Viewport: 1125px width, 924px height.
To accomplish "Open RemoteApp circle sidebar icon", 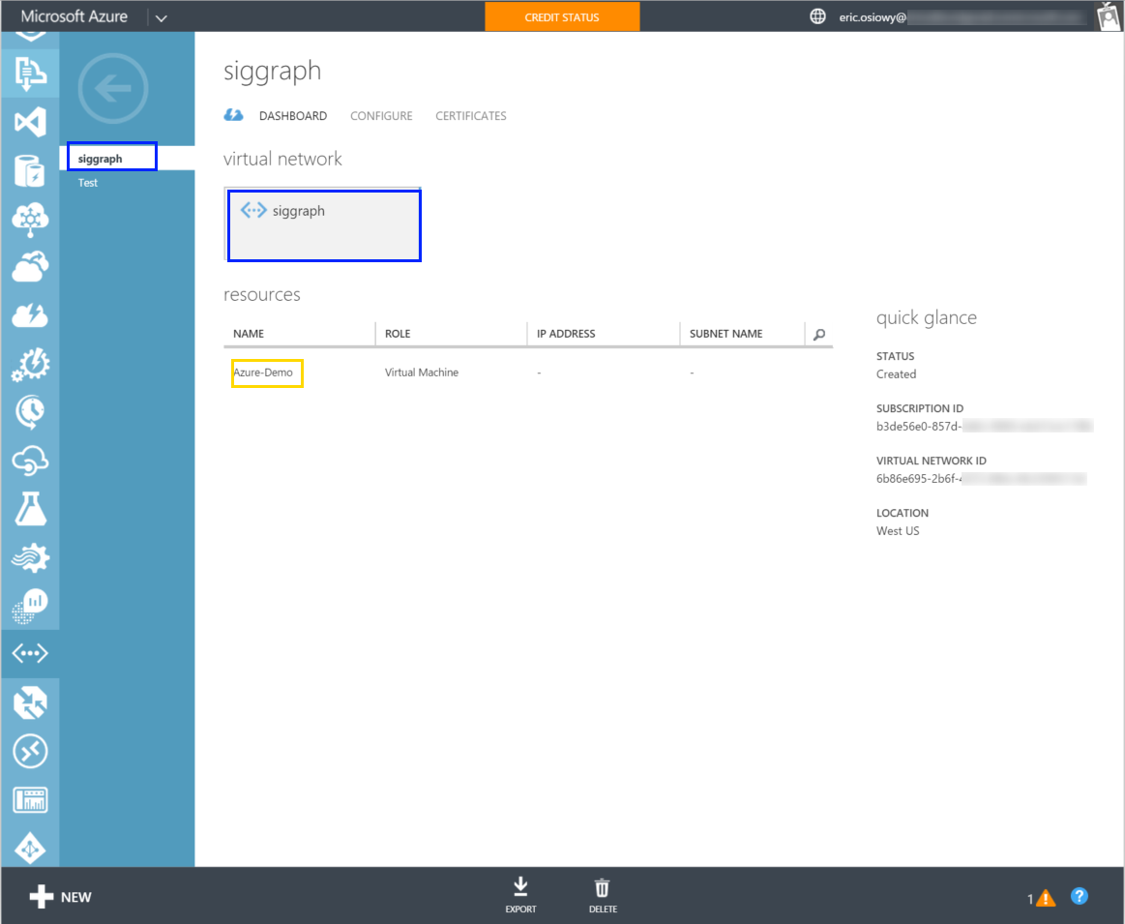I will pos(30,751).
